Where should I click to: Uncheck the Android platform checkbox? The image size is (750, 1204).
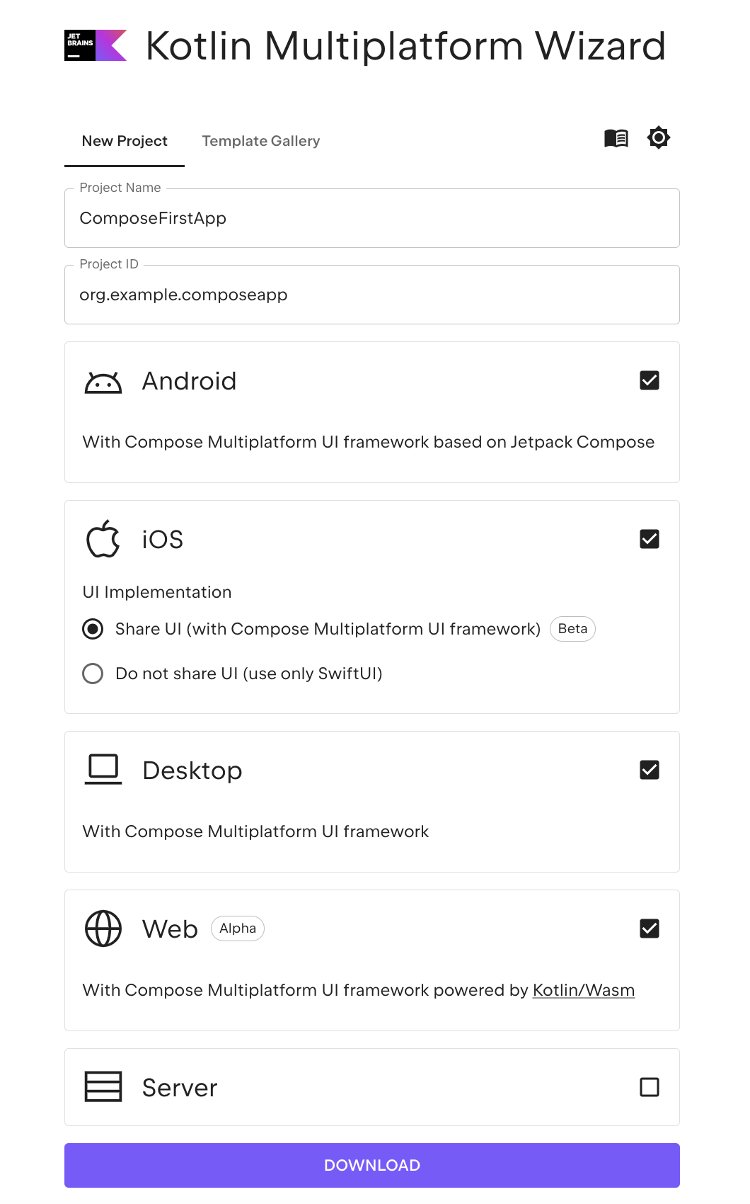pyautogui.click(x=650, y=380)
